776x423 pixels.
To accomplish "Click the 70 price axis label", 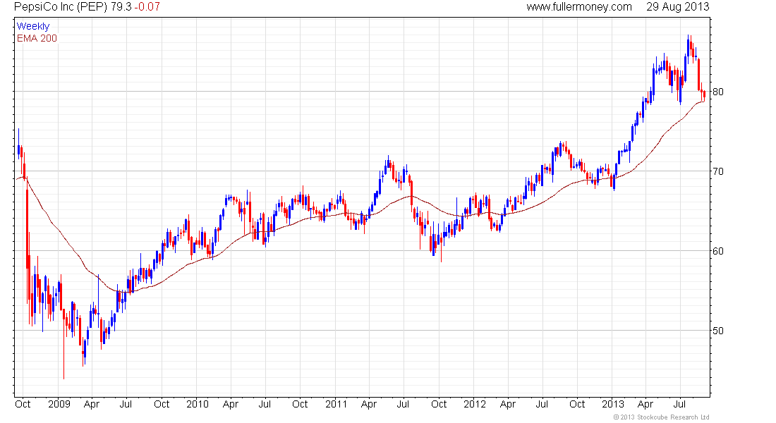I will 718,171.
